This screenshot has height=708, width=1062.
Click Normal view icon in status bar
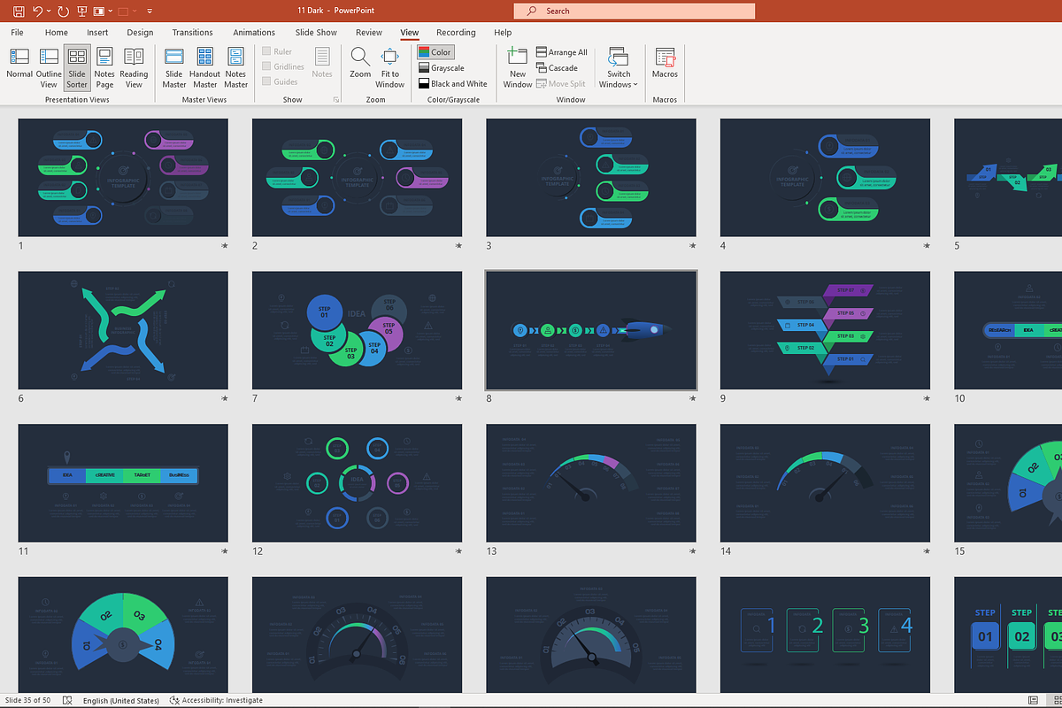pyautogui.click(x=1033, y=700)
